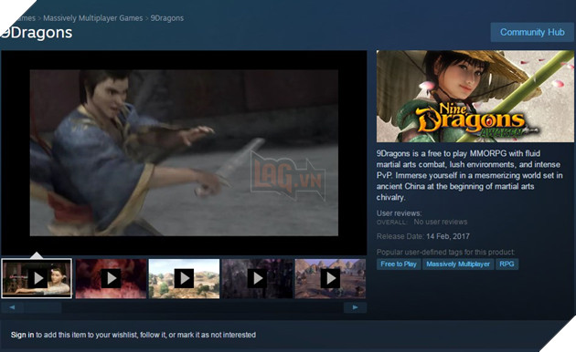Click the left arrow of thumbnail strip
The height and width of the screenshot is (352, 576).
pyautogui.click(x=12, y=307)
